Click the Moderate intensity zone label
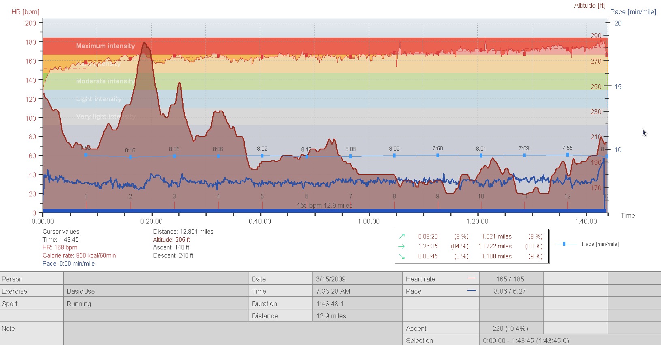The height and width of the screenshot is (345, 661). point(105,81)
